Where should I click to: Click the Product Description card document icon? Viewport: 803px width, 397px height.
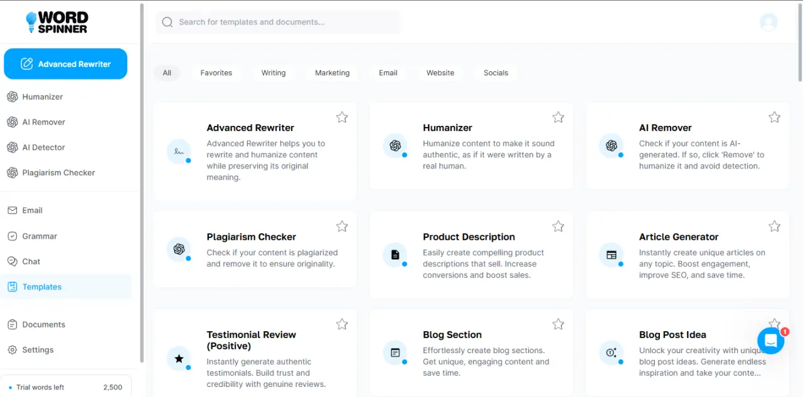(395, 255)
